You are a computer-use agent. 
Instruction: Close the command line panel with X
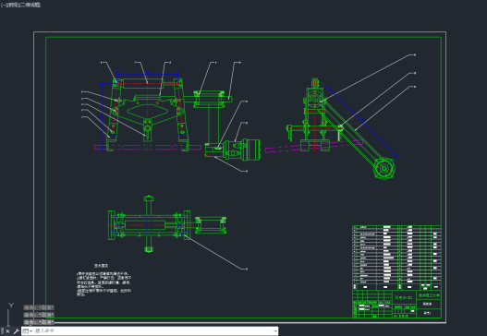[x=7, y=331]
